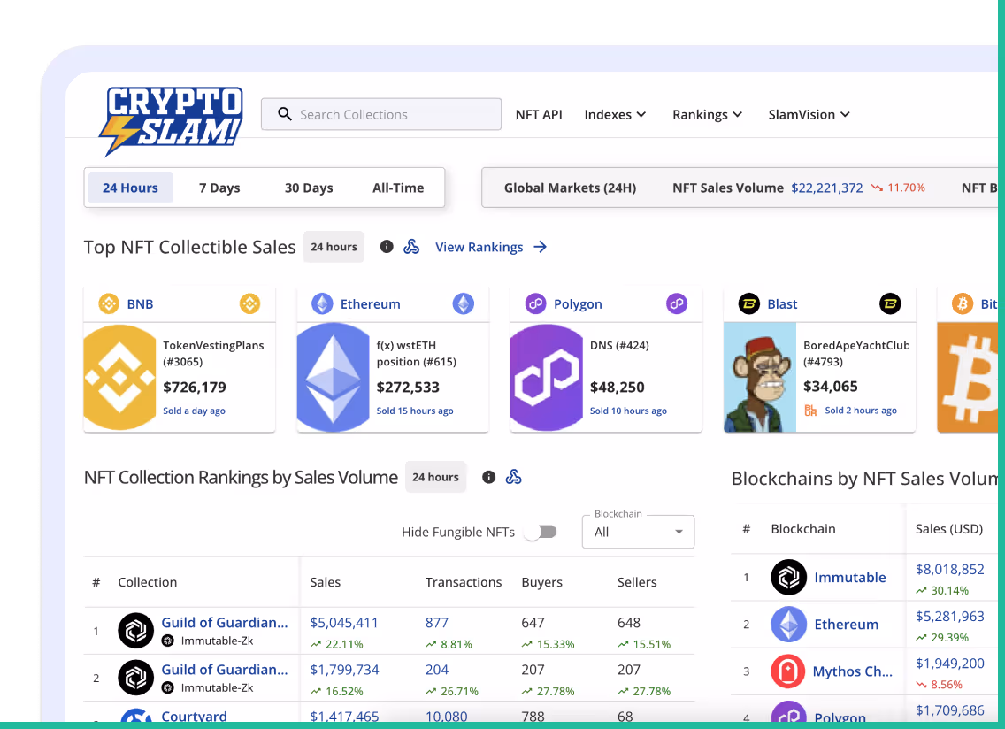Click in Search Collections field
The height and width of the screenshot is (729, 1005).
point(381,114)
